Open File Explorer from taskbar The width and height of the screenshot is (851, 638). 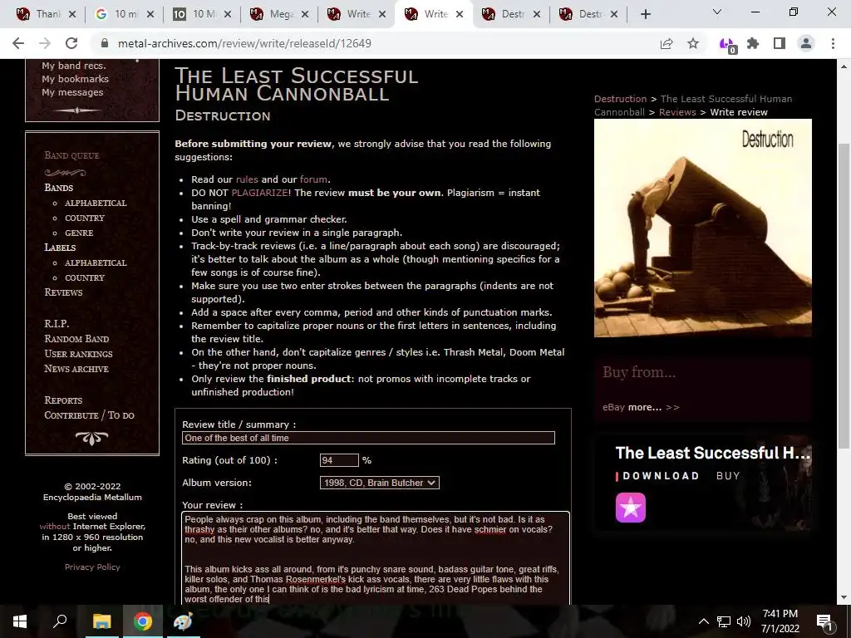(x=101, y=621)
